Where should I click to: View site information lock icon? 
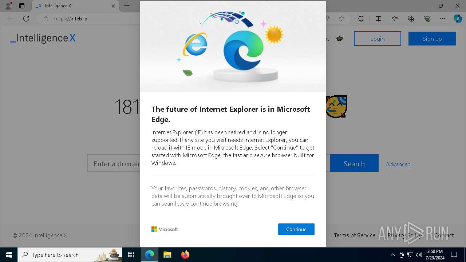click(x=46, y=19)
